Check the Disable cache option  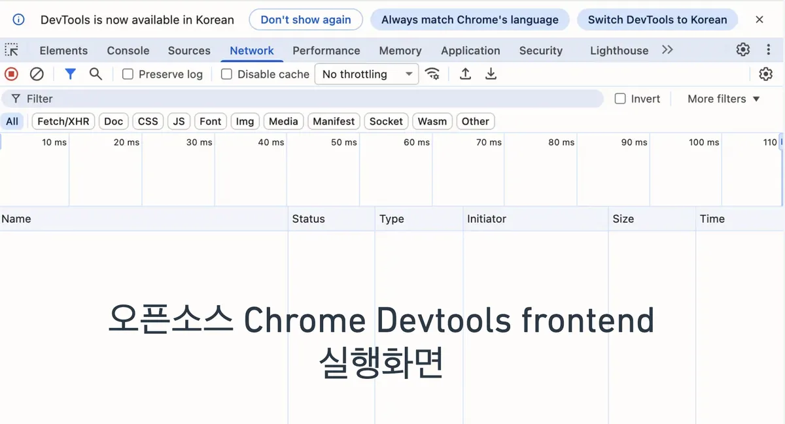[227, 74]
